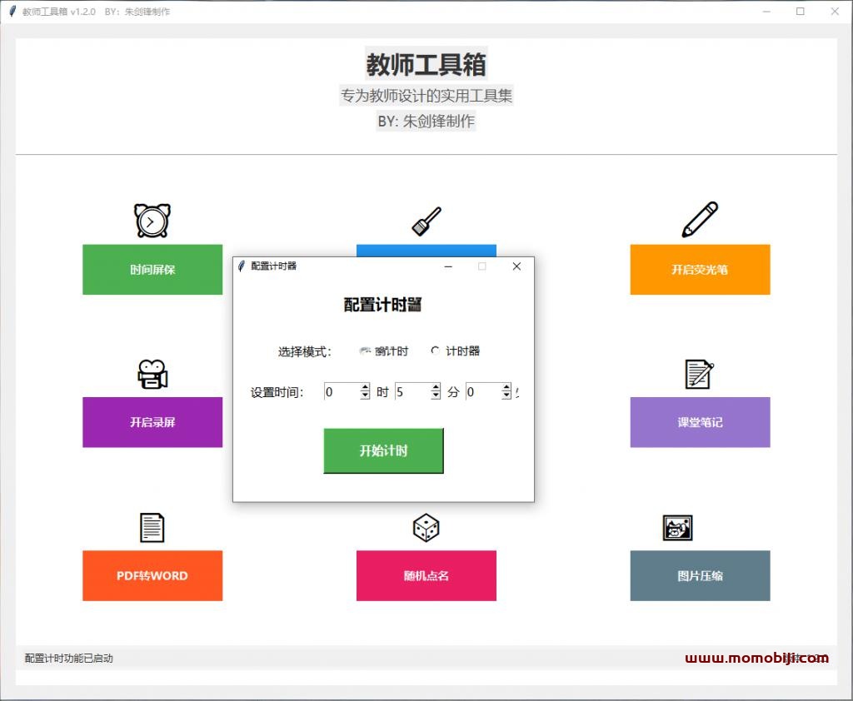Click the picture icon above 图片压缩
Screen dimensions: 853x701
[x=677, y=528]
